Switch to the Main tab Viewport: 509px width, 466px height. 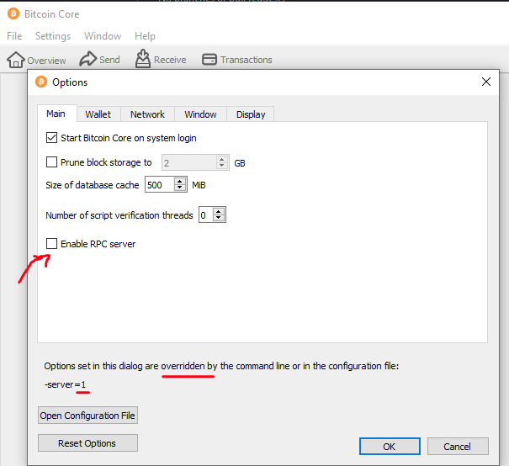56,114
